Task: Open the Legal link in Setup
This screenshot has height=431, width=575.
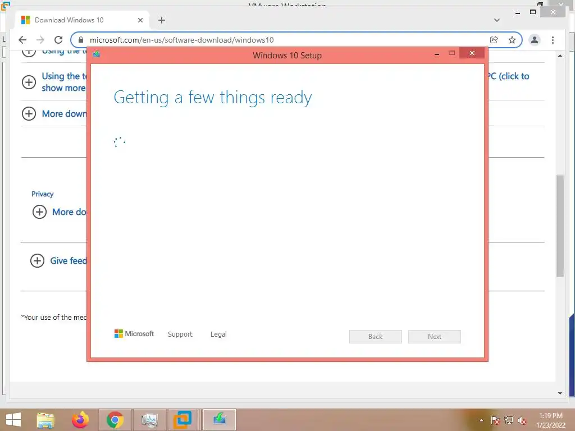Action: click(218, 334)
